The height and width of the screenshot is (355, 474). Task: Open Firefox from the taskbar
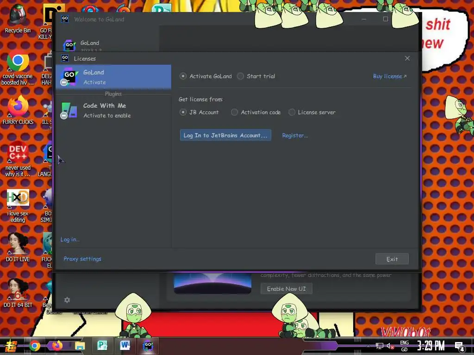[57, 346]
